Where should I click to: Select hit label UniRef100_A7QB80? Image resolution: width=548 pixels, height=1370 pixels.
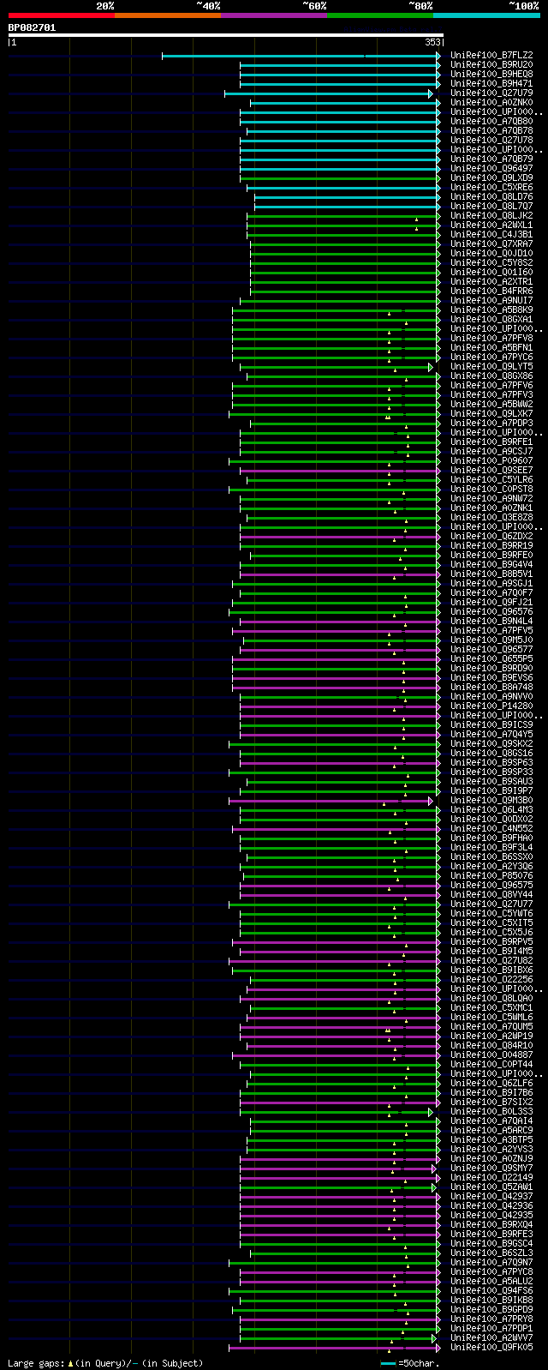pyautogui.click(x=491, y=122)
